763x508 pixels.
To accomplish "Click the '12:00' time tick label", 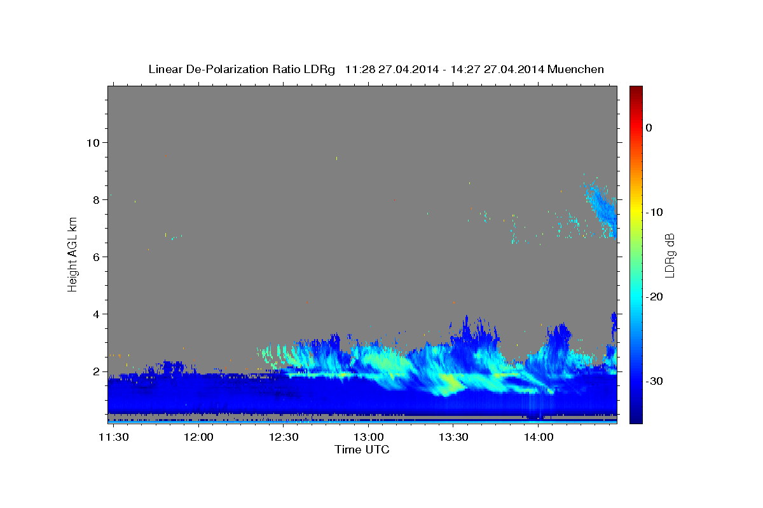I will (198, 438).
